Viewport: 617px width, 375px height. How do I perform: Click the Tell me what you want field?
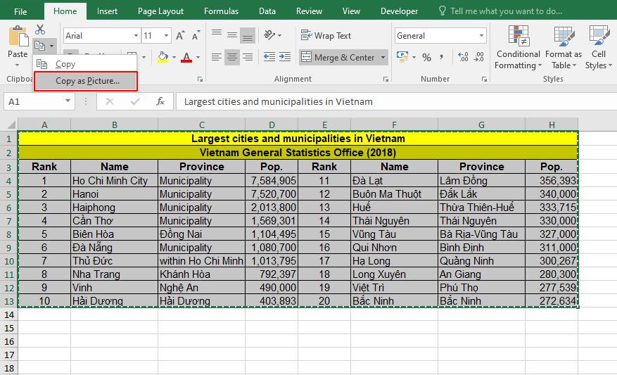click(506, 11)
